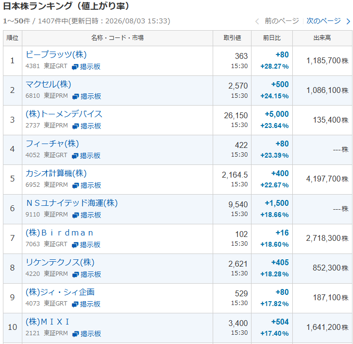Open the (株)Ｂｉｒｄｍａｎ stock link
353x344 pixels.
coord(59,233)
